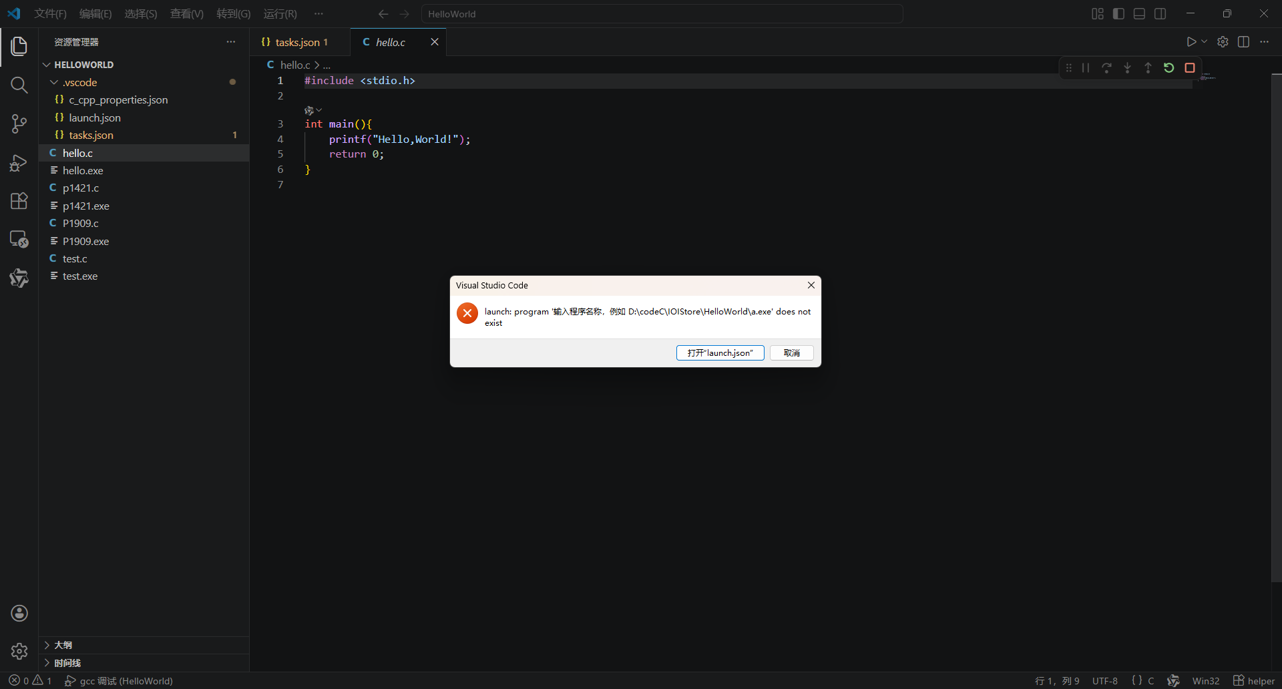The image size is (1282, 689).
Task: Open the 查看(V) menu
Action: tap(187, 14)
